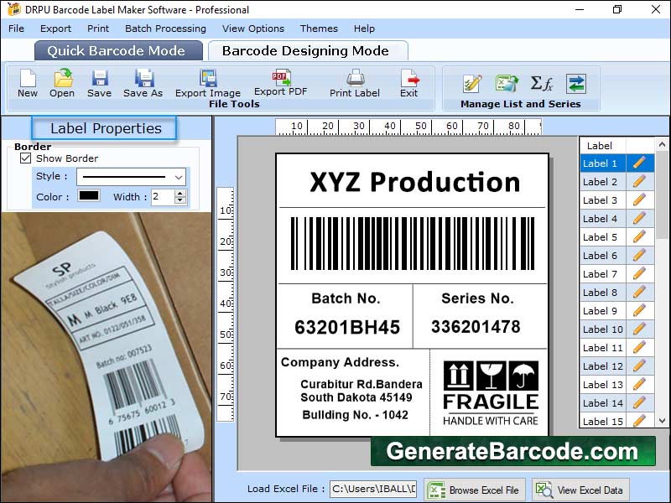The image size is (671, 503).
Task: Open a file with the Open icon
Action: (62, 80)
